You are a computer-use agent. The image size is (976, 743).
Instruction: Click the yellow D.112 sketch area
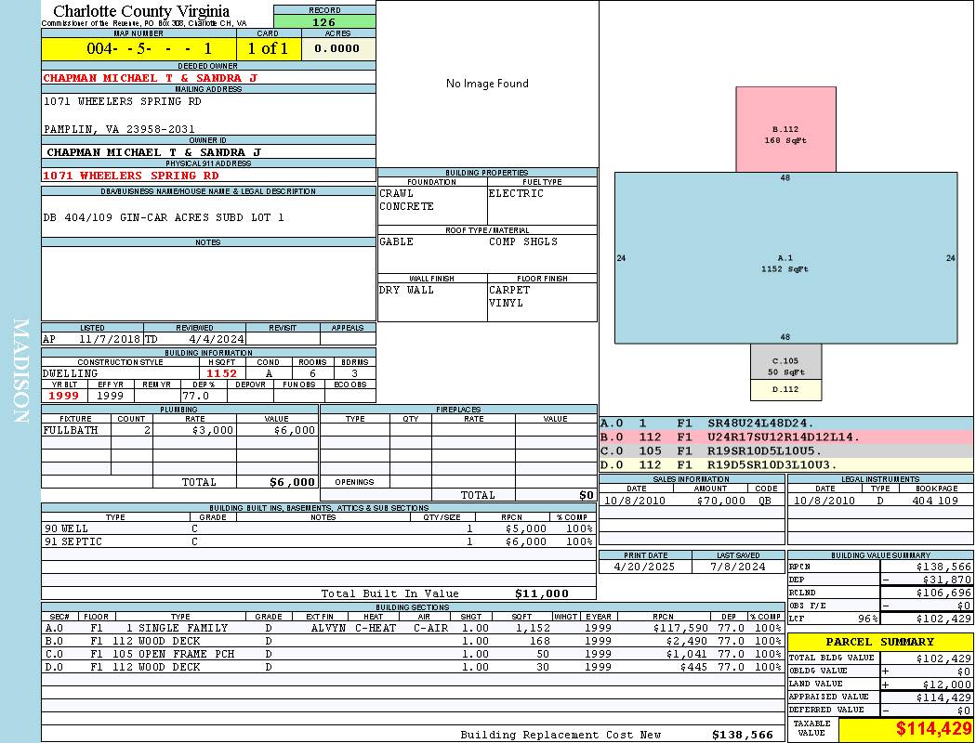[x=785, y=389]
